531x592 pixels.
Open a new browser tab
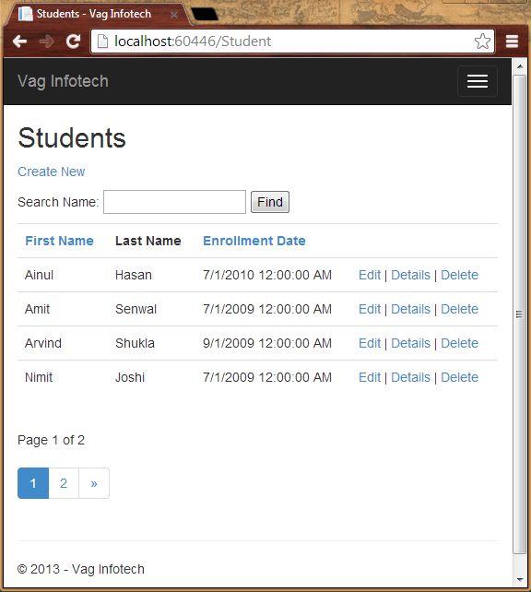(x=204, y=15)
